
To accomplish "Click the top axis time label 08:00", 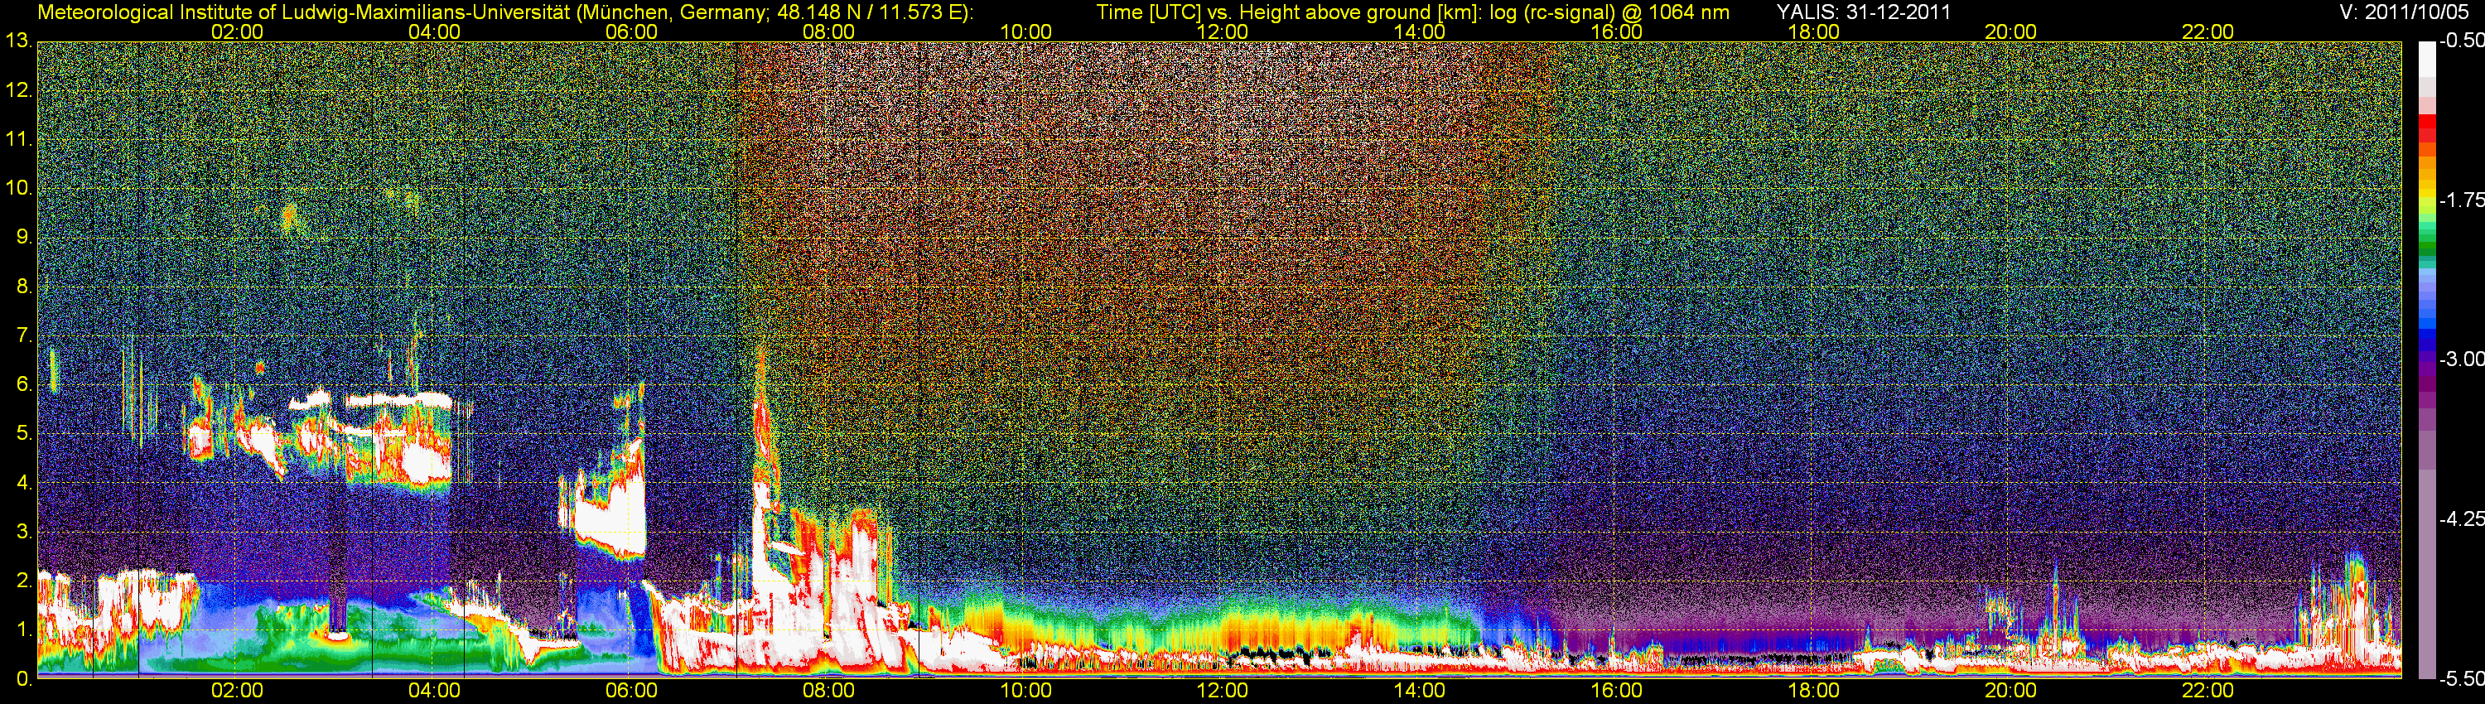I will click(x=828, y=31).
